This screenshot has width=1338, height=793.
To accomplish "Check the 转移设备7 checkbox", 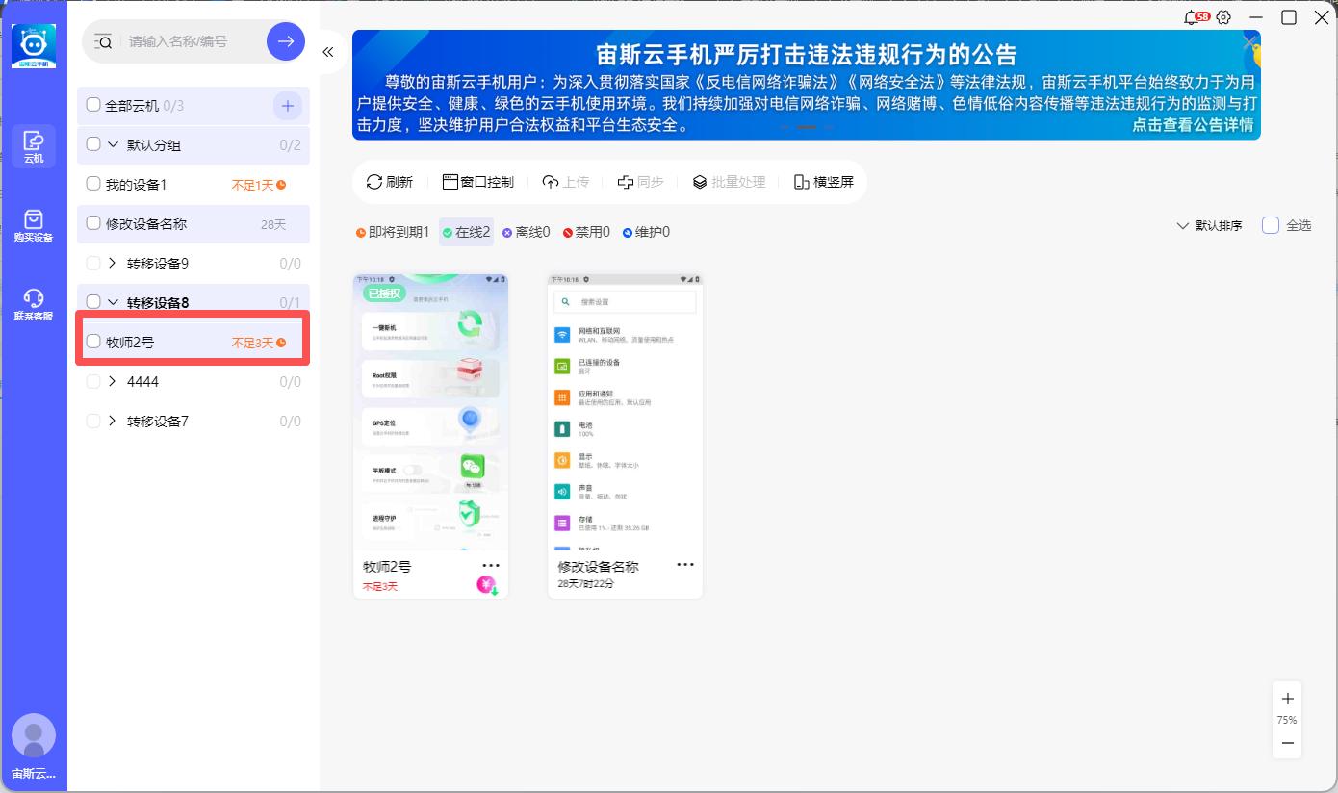I will click(93, 421).
